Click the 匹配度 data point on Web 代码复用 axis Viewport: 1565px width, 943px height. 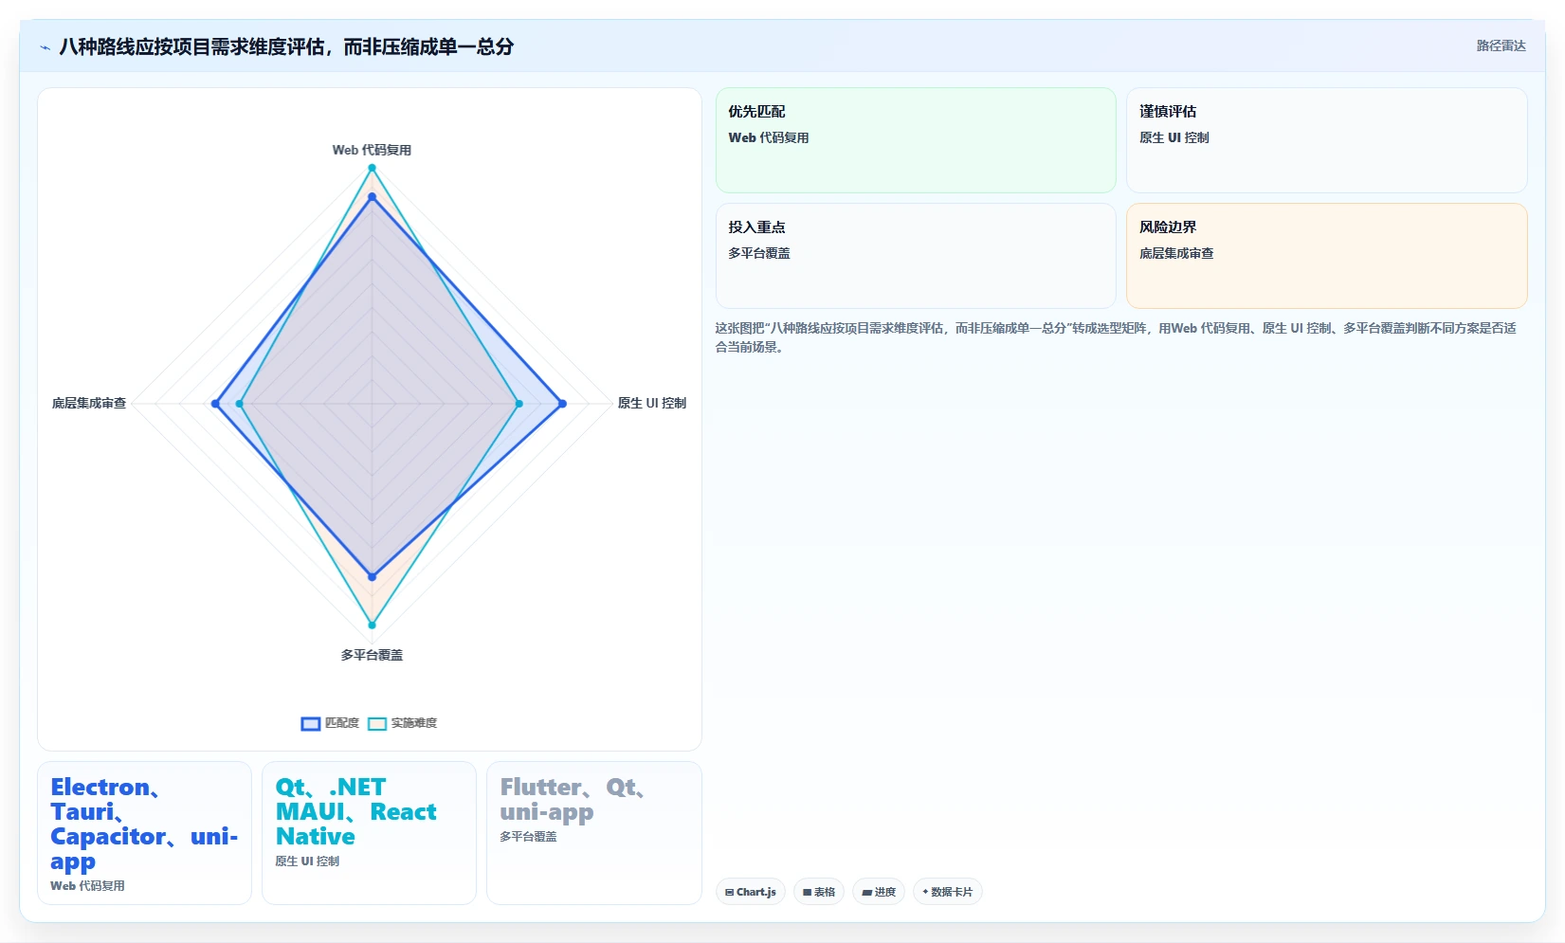tap(372, 197)
